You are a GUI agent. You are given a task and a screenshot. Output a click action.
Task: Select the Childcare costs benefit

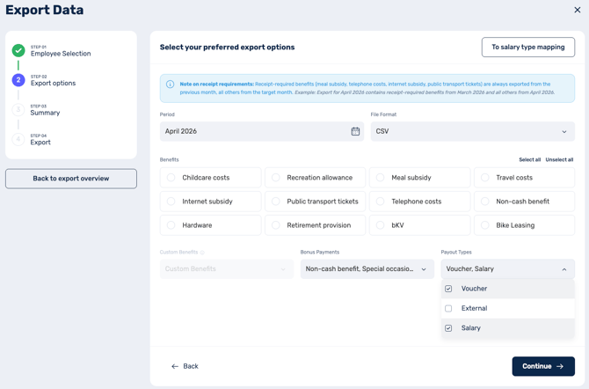210,178
